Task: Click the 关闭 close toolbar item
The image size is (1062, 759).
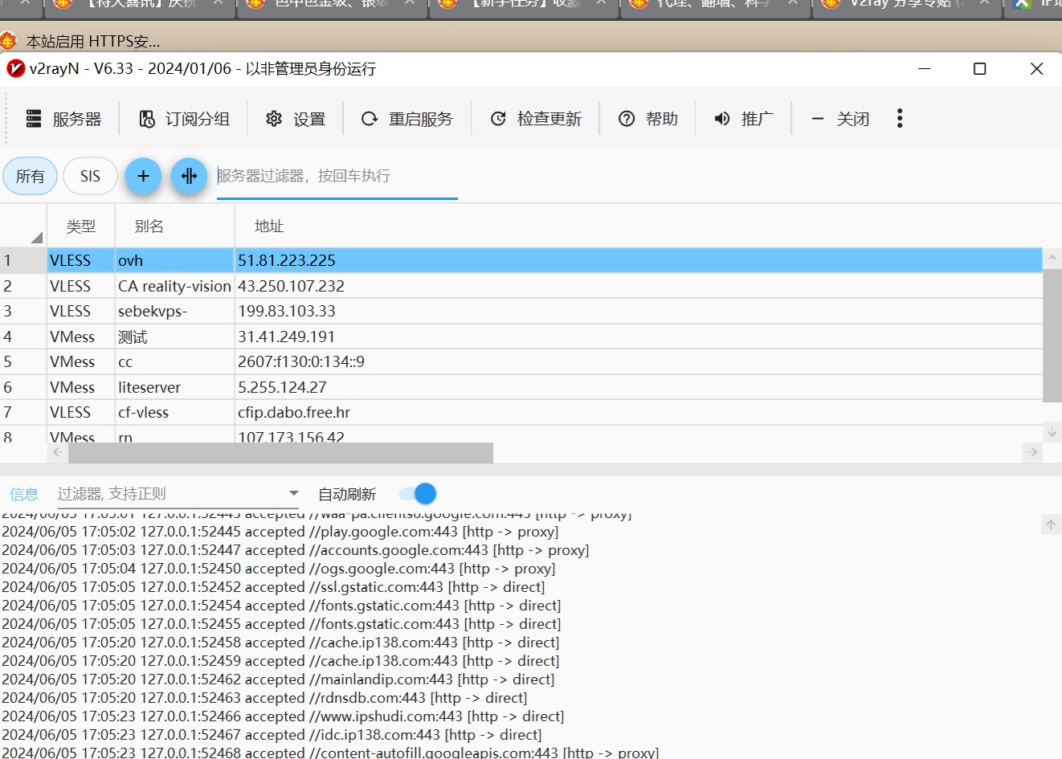Action: [839, 119]
